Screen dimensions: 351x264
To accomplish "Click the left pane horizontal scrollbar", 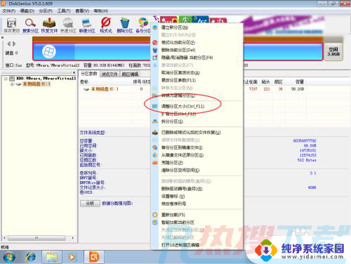I will click(37, 238).
